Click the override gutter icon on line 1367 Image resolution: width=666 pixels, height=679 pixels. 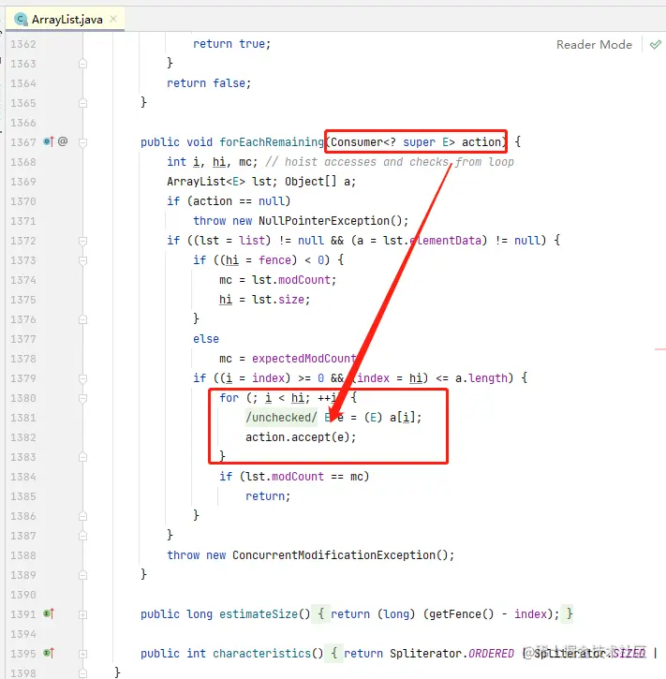tap(49, 141)
